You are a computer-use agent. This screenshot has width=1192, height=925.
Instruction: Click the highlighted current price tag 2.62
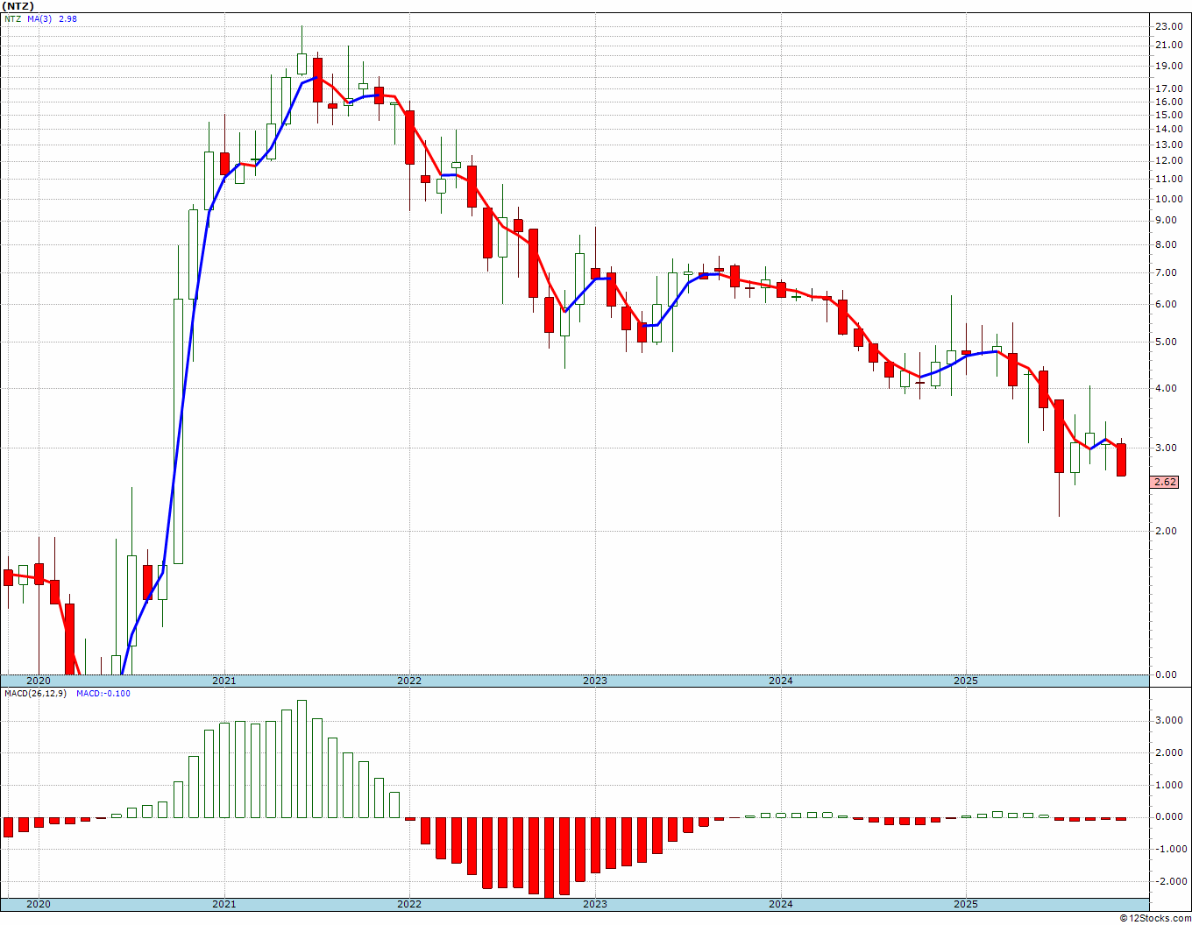coord(1166,482)
